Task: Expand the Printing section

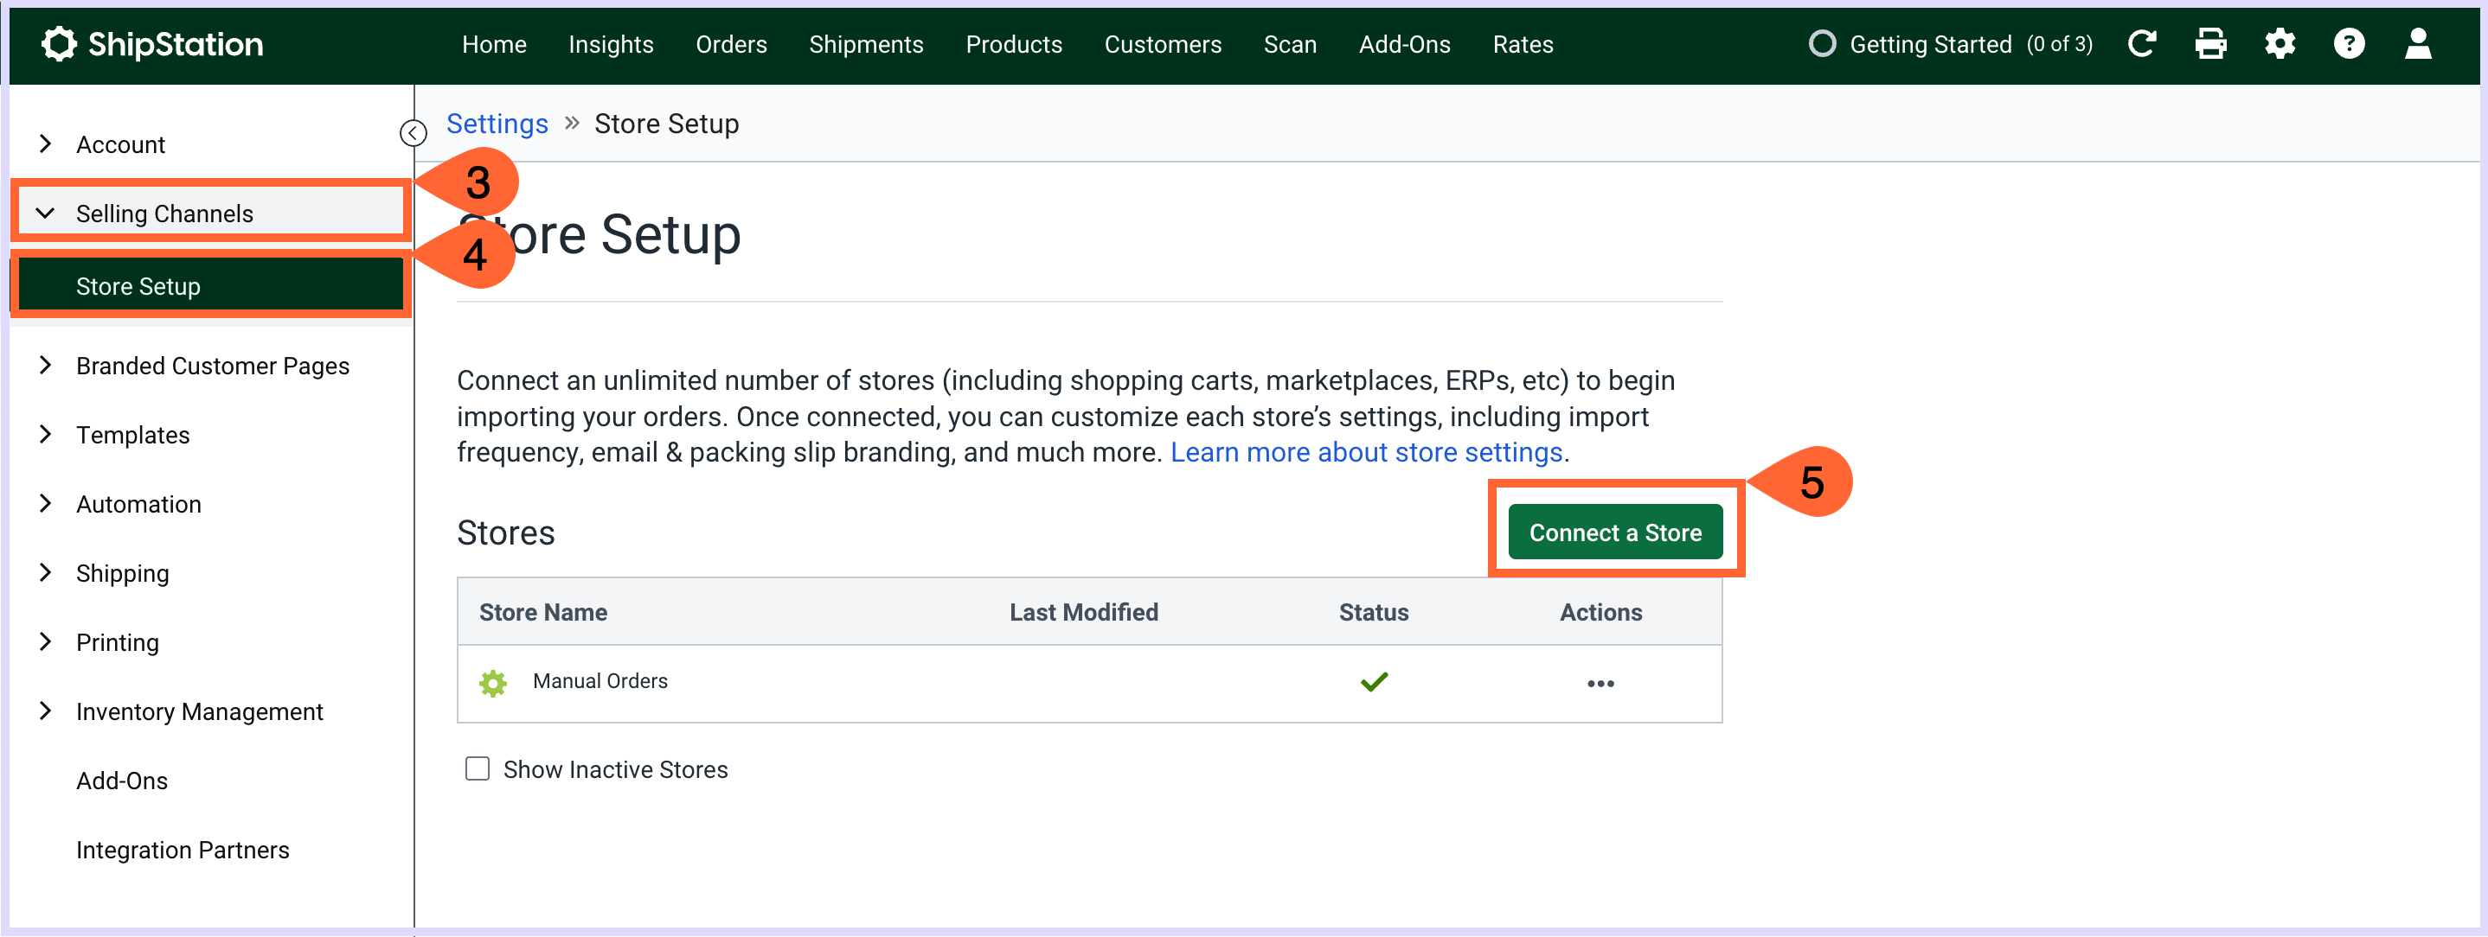Action: 44,641
